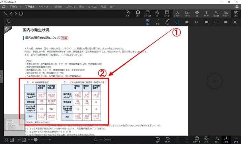The width and height of the screenshot is (241, 144).
Task: Open the 写真ビューアー tab
Action: point(15,7)
